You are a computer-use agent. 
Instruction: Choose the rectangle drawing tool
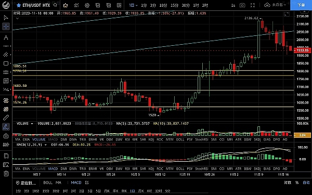(x=6, y=63)
